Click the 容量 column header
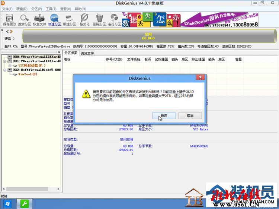The height and width of the screenshot is (209, 279). click(235, 59)
